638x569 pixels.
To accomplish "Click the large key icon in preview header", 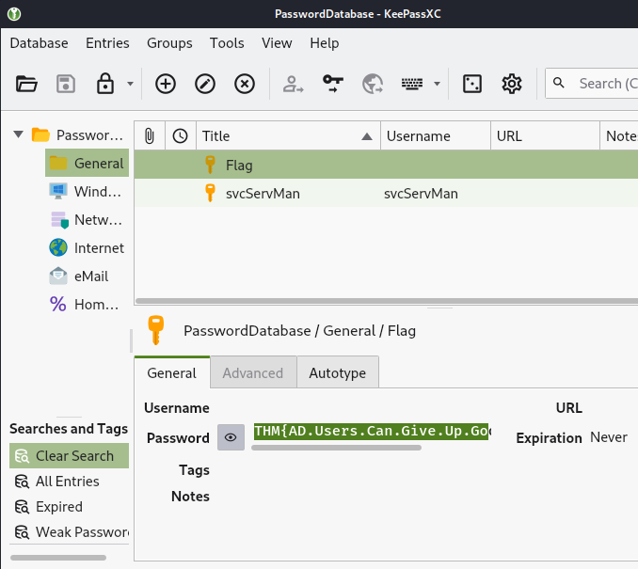I will point(155,330).
